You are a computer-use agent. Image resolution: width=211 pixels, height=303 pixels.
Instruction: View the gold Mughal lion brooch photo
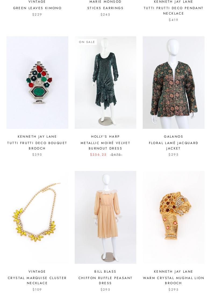(174, 218)
